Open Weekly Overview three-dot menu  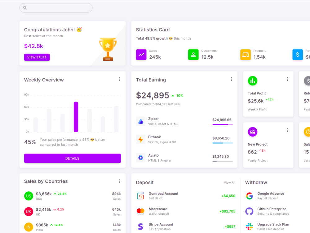coord(120,79)
